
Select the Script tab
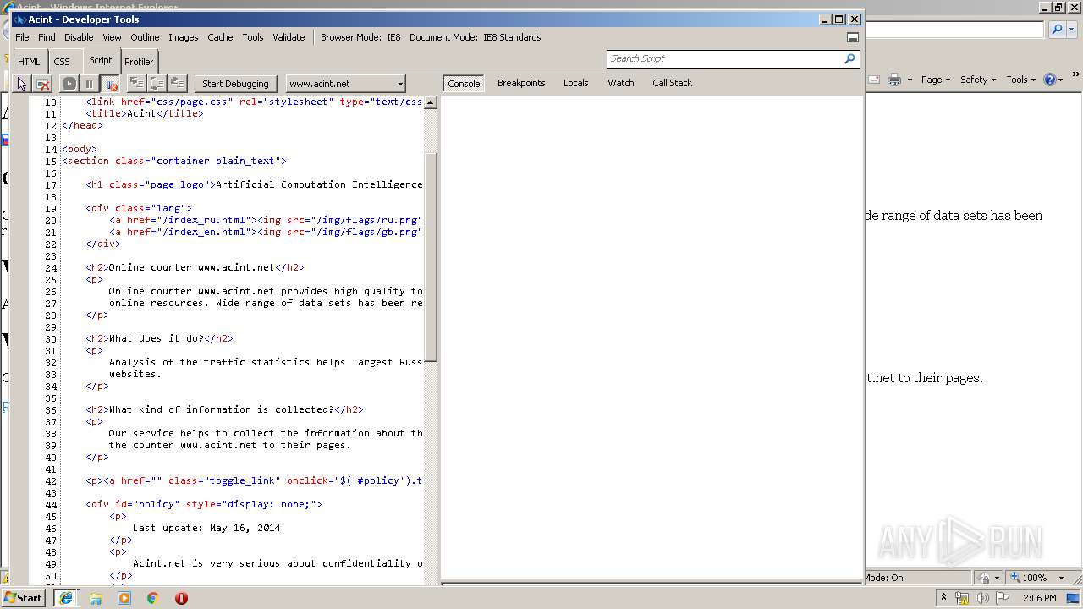coord(101,60)
